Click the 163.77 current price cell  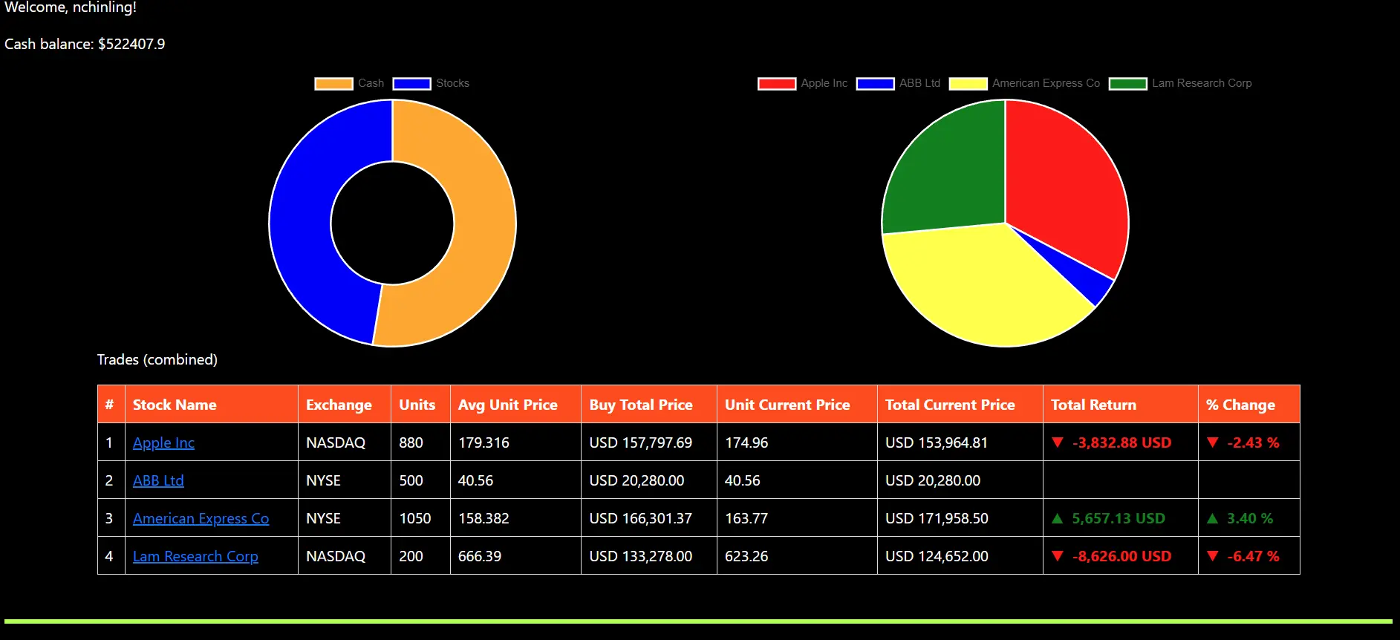[797, 518]
